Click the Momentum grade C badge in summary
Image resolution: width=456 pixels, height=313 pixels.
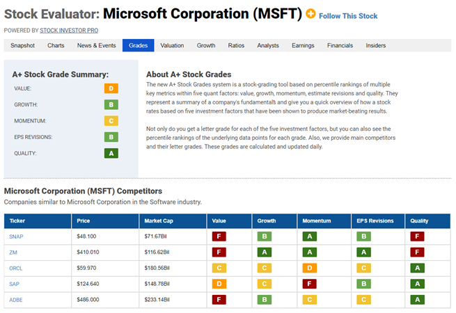[x=111, y=121]
